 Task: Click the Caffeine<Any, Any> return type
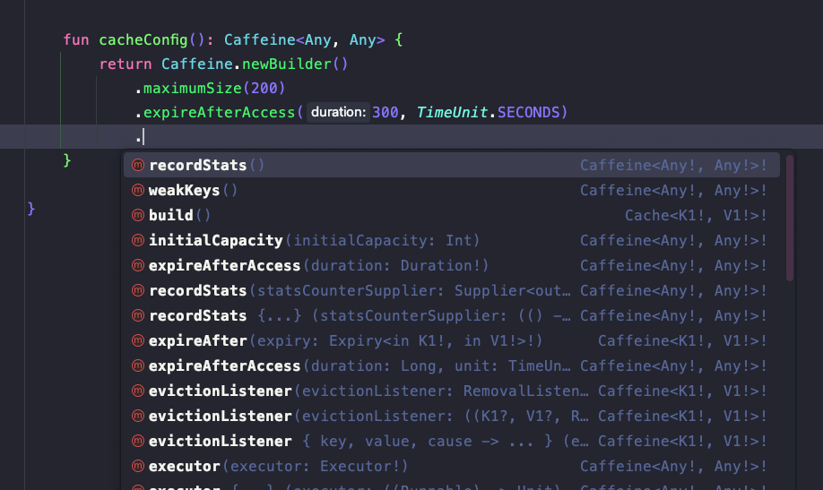[x=305, y=40]
